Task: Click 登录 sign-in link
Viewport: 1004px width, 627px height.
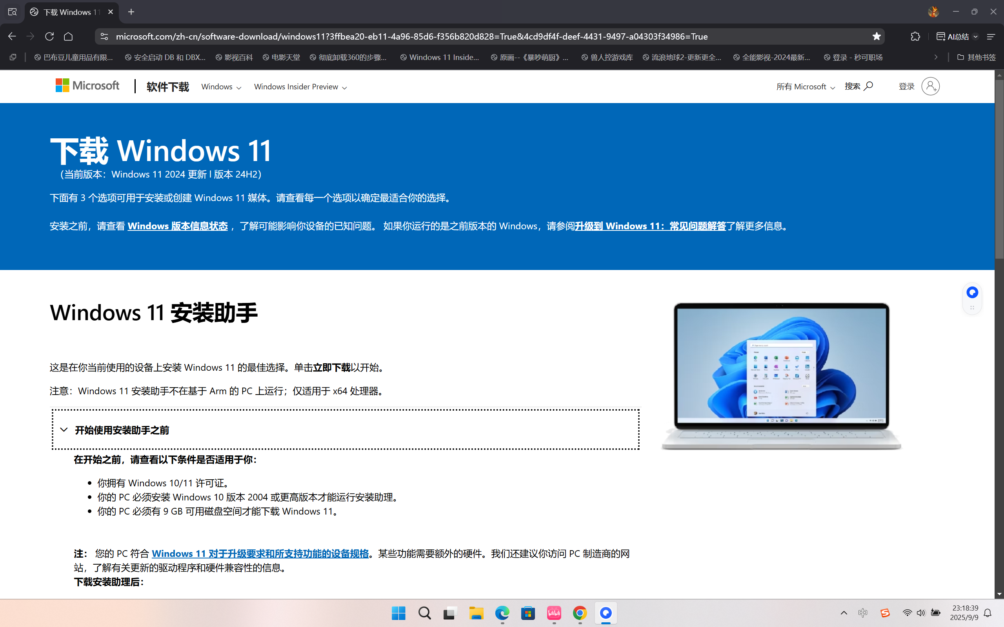Action: pos(906,86)
